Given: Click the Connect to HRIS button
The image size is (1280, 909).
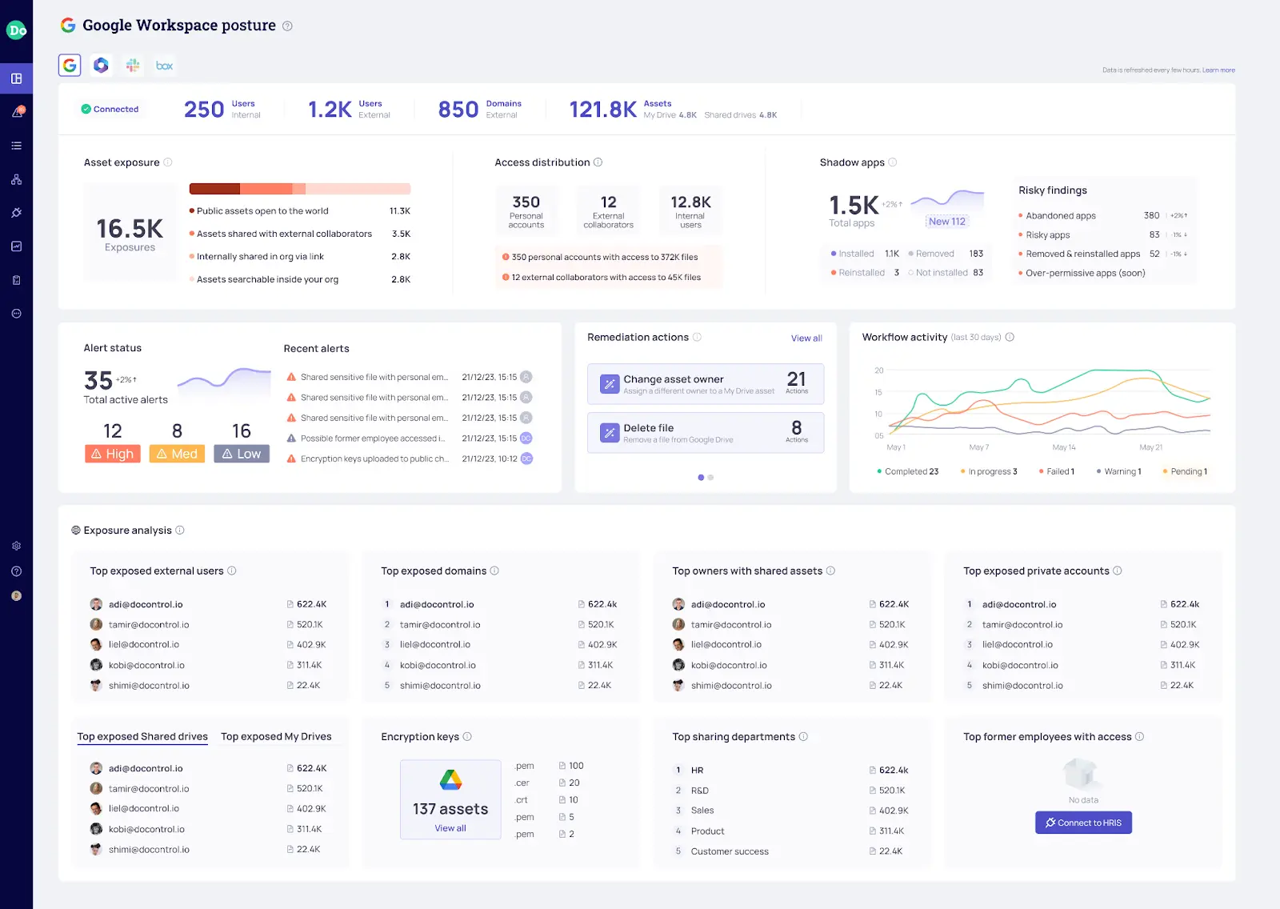Looking at the screenshot, I should coord(1083,823).
